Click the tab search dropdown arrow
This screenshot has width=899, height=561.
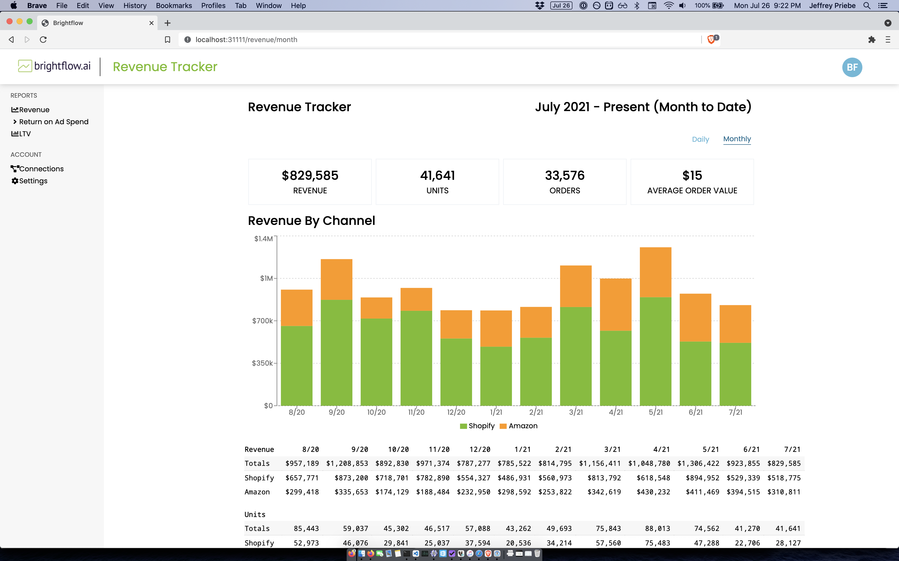(x=888, y=23)
